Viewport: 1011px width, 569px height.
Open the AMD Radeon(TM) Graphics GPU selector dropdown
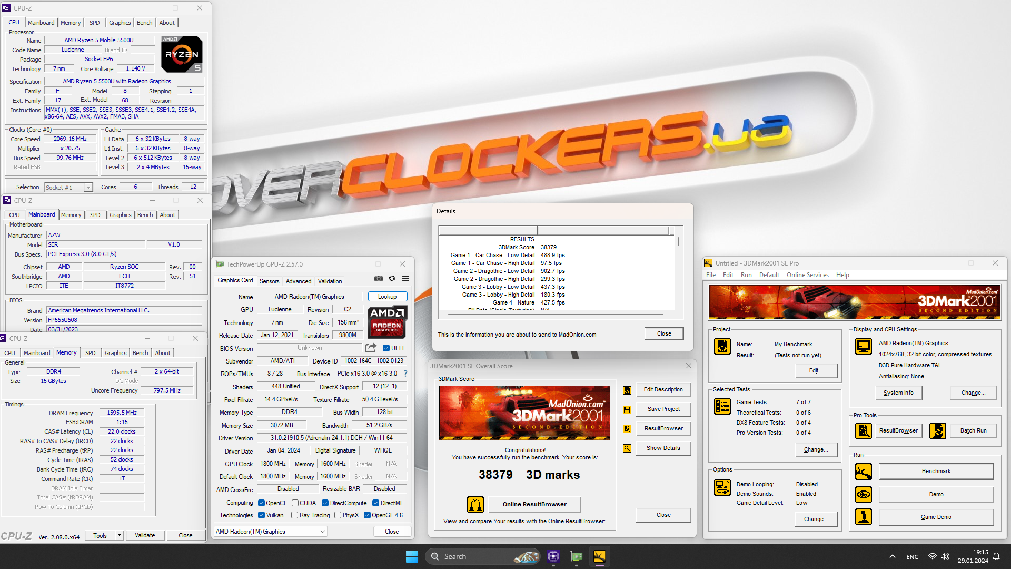click(x=271, y=532)
